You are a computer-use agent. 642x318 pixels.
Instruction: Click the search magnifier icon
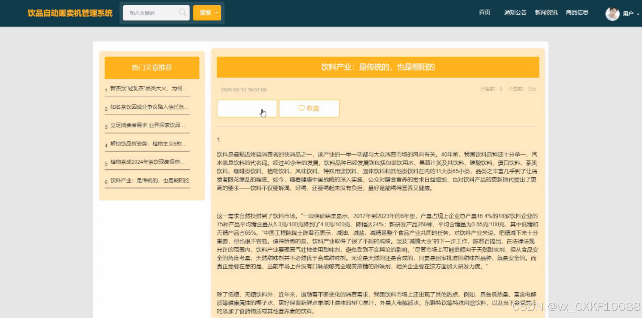pyautogui.click(x=182, y=12)
